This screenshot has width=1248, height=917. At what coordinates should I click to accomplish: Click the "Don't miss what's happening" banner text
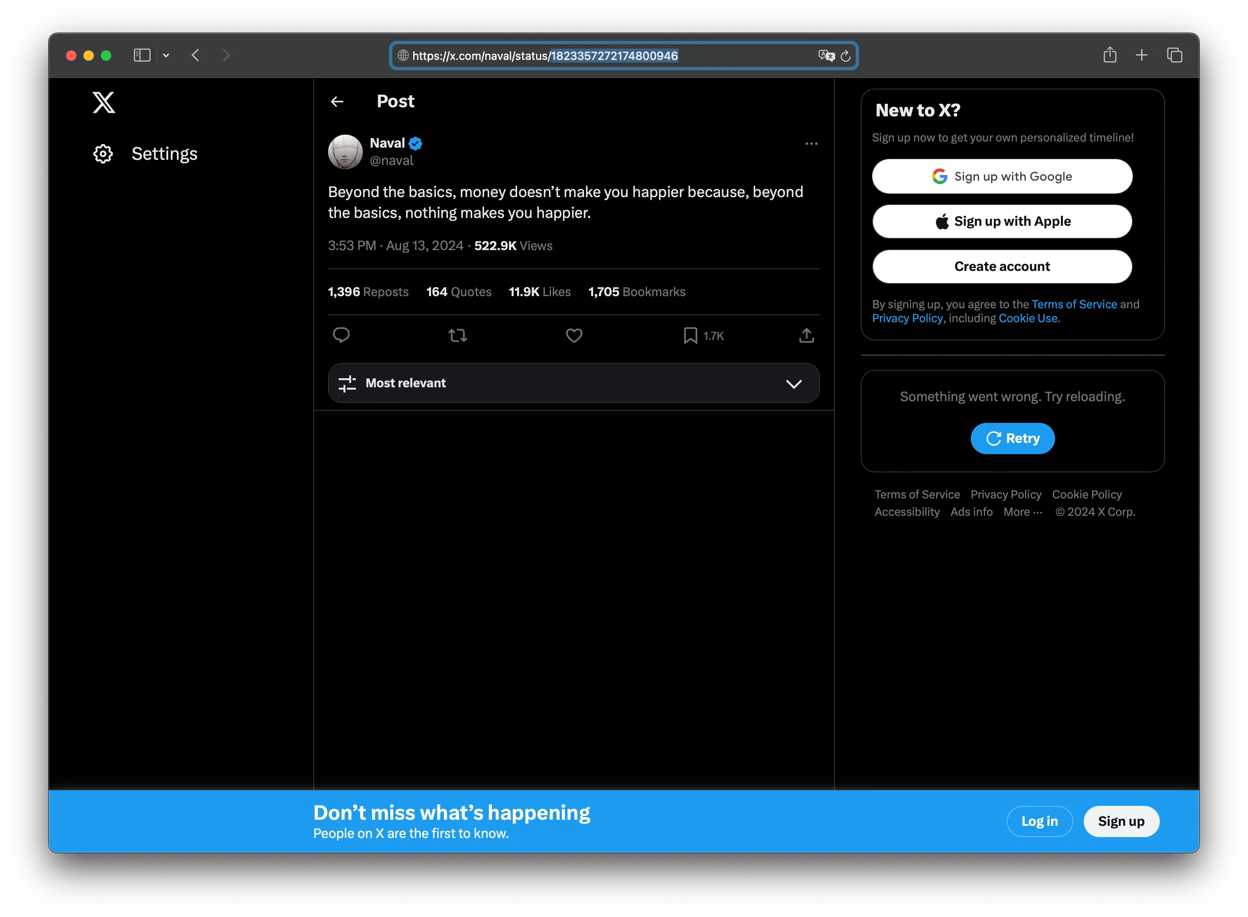click(451, 813)
